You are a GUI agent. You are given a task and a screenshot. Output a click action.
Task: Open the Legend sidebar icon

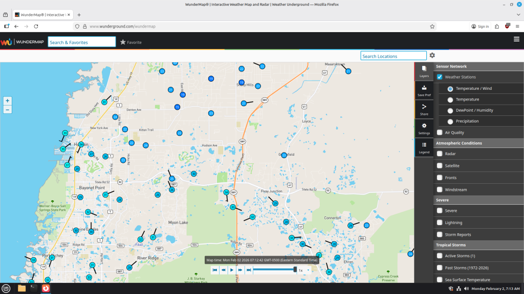(x=424, y=148)
